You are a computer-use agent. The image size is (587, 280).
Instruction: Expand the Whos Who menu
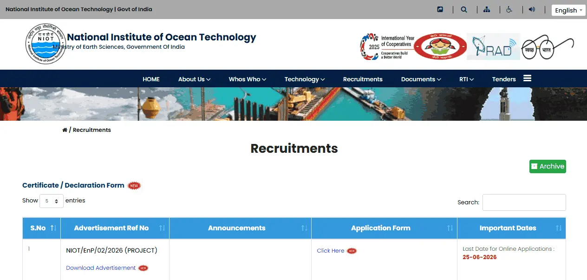pos(247,79)
